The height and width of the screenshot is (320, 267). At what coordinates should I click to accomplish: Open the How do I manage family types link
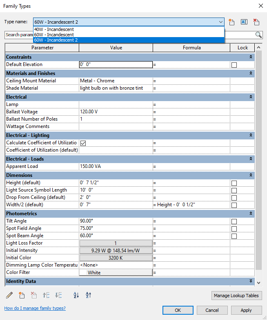tap(35, 308)
